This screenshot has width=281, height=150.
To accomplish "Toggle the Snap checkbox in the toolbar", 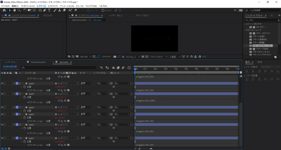I will tap(103, 10).
